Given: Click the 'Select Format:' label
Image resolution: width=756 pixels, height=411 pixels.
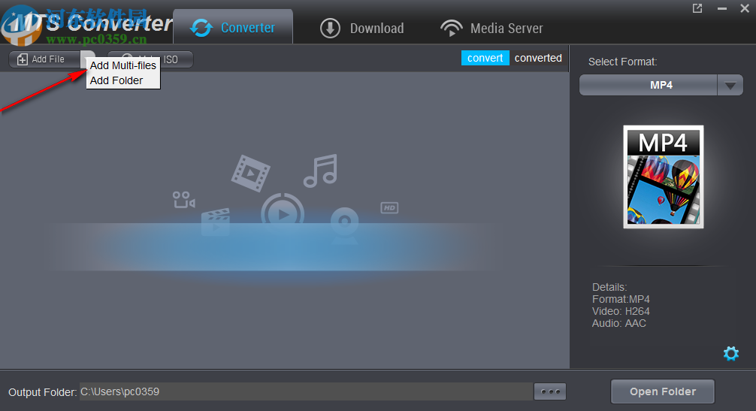Looking at the screenshot, I should 622,62.
